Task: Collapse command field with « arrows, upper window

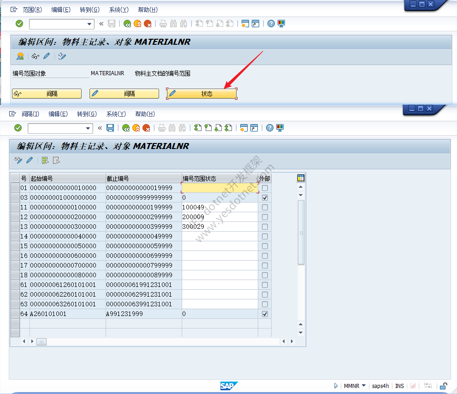Action: click(x=101, y=24)
